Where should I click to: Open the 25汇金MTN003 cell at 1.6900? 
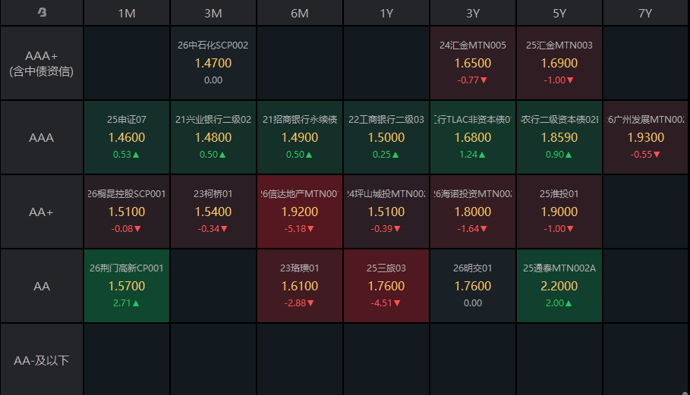[559, 63]
